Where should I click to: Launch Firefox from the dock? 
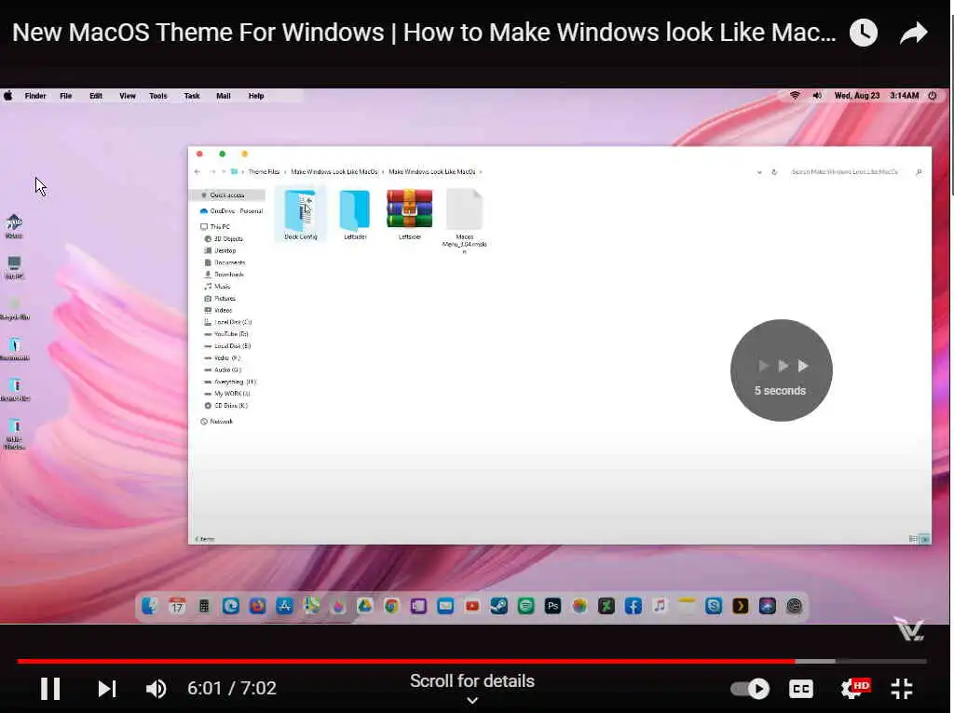coord(258,606)
